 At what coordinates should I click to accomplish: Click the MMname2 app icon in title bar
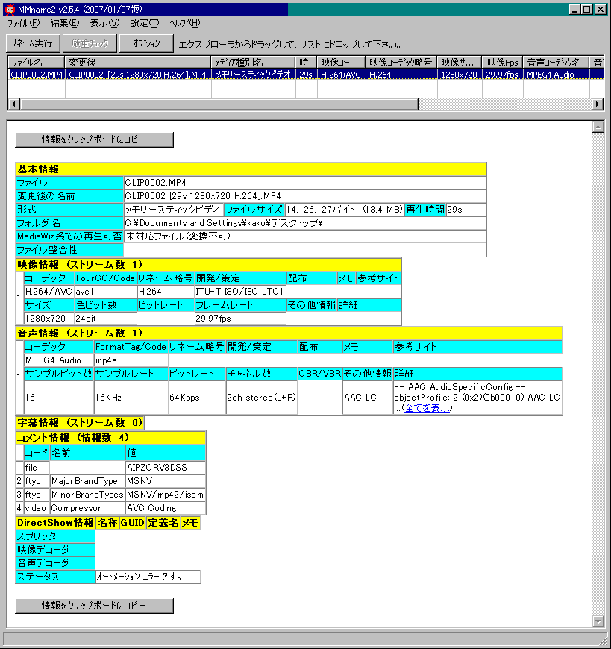tap(10, 9)
